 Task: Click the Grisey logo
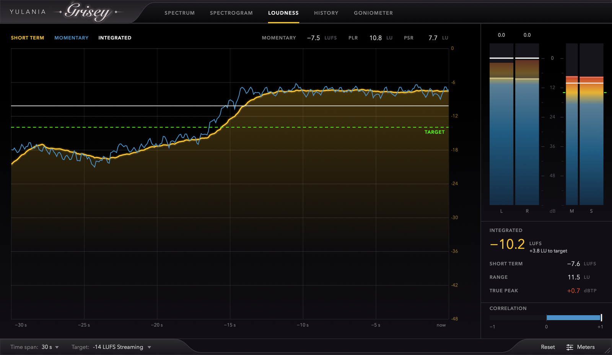89,11
